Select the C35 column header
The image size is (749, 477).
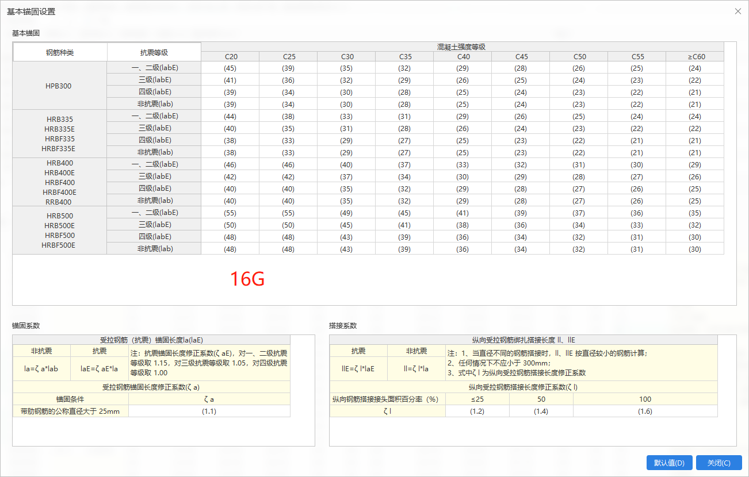tap(405, 56)
